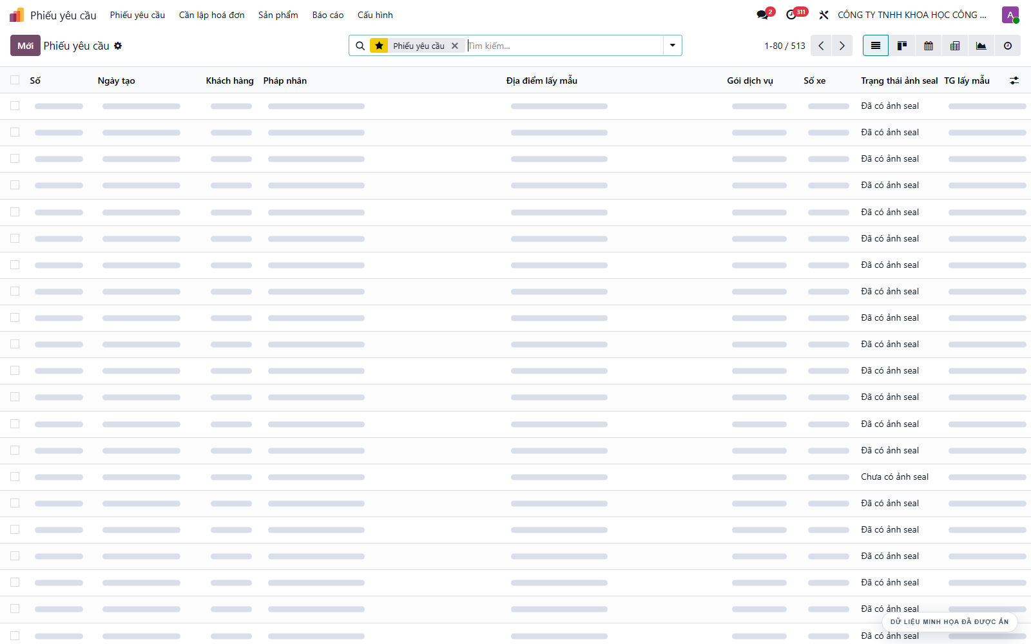The height and width of the screenshot is (644, 1031).
Task: Go to next page of records
Action: point(842,46)
